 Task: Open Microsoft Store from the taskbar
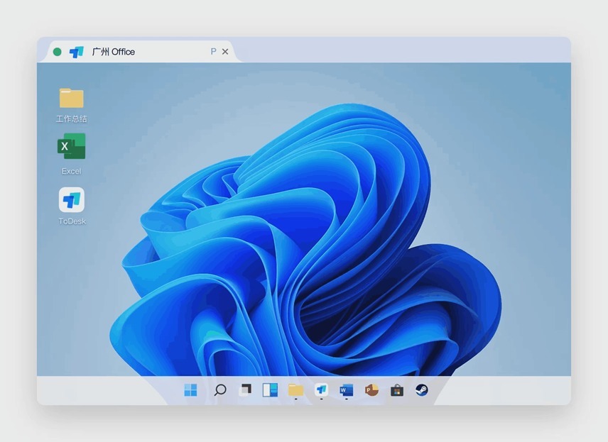396,390
